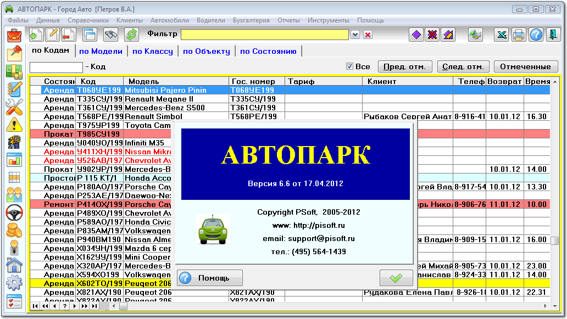
Task: Select the coins icon in the left sidebar
Action: tap(14, 230)
